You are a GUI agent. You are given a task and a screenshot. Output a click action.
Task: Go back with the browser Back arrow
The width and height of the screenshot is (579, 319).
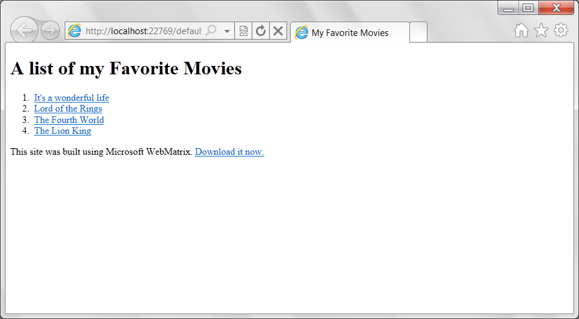pos(24,31)
